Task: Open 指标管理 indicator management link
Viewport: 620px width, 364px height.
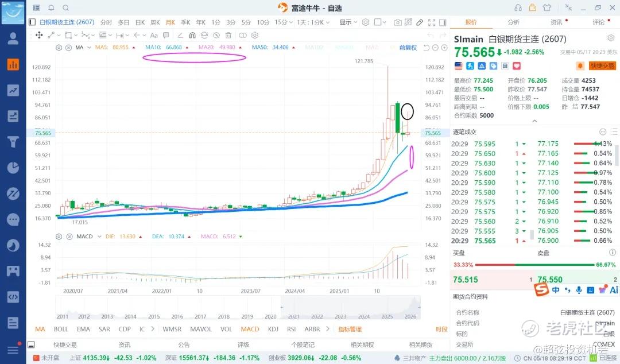Action: click(350, 329)
